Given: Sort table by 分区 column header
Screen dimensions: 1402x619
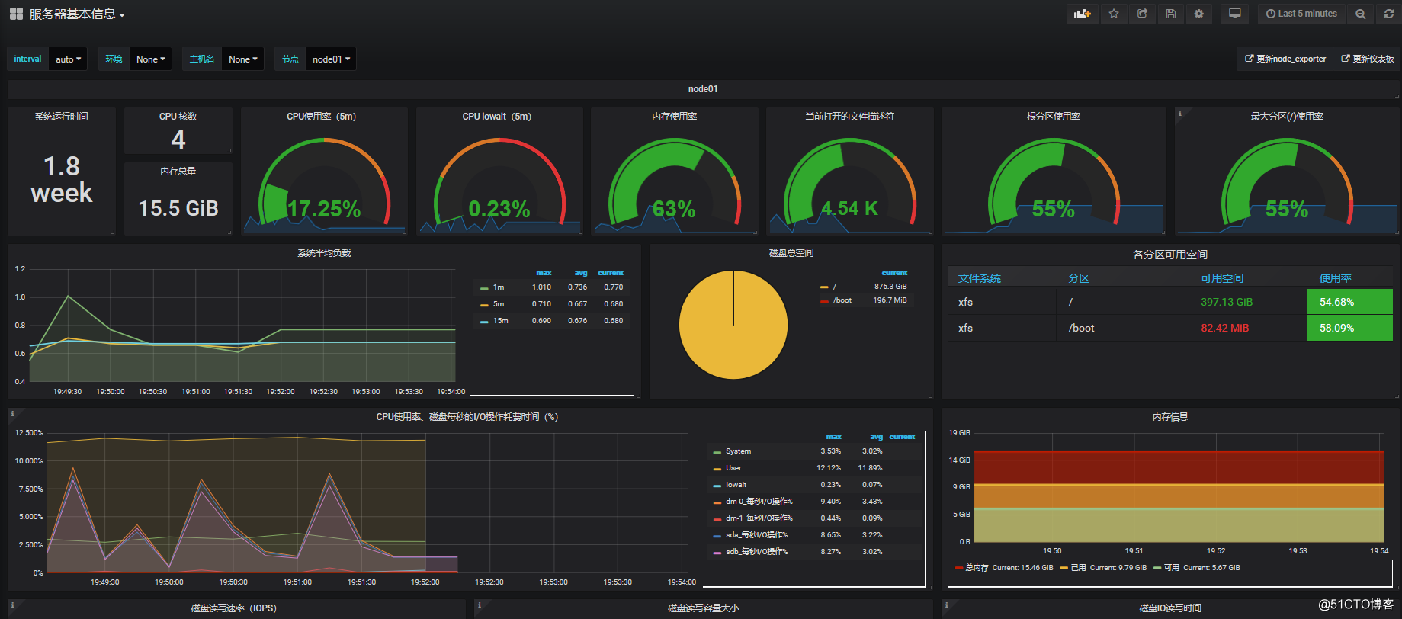Looking at the screenshot, I should (1079, 278).
